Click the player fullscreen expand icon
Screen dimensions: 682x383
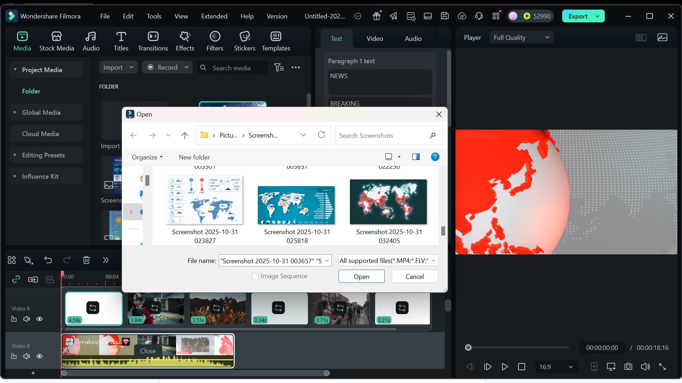pos(662,367)
